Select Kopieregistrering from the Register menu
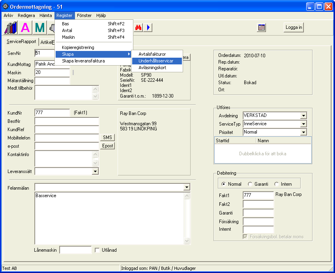335x273 pixels. coord(78,47)
